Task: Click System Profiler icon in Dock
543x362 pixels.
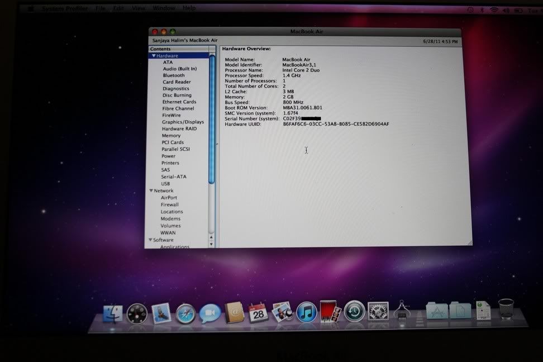Action: (x=402, y=311)
